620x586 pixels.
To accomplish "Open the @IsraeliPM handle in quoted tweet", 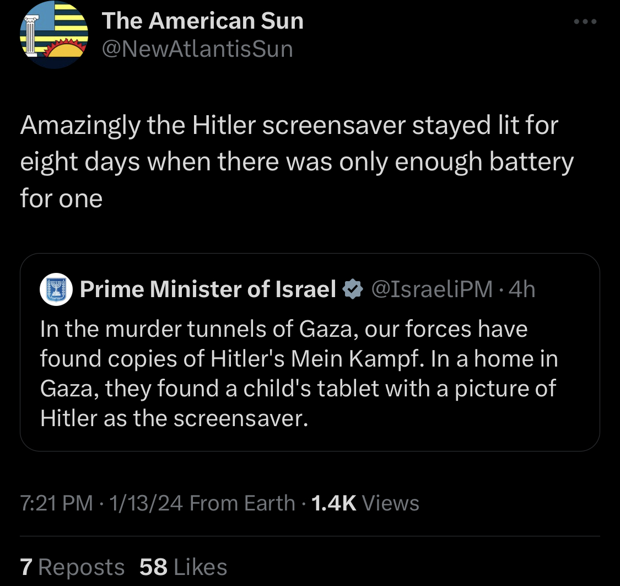I will click(432, 289).
